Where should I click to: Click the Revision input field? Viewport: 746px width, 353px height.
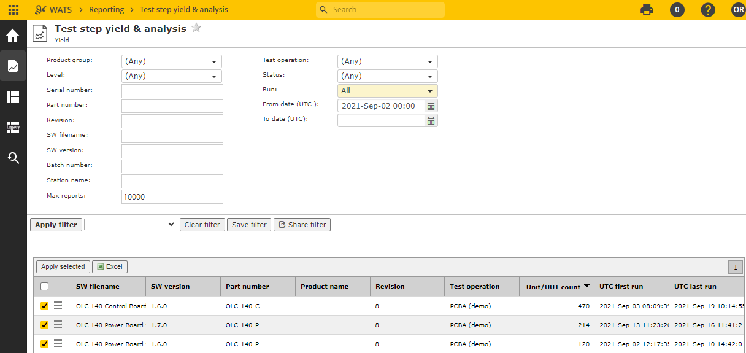(172, 121)
